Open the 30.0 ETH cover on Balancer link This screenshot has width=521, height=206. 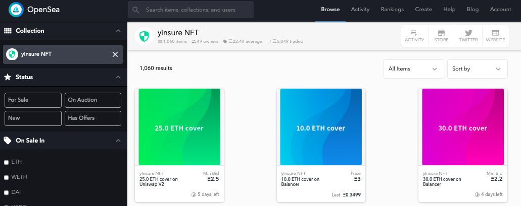tap(442, 182)
